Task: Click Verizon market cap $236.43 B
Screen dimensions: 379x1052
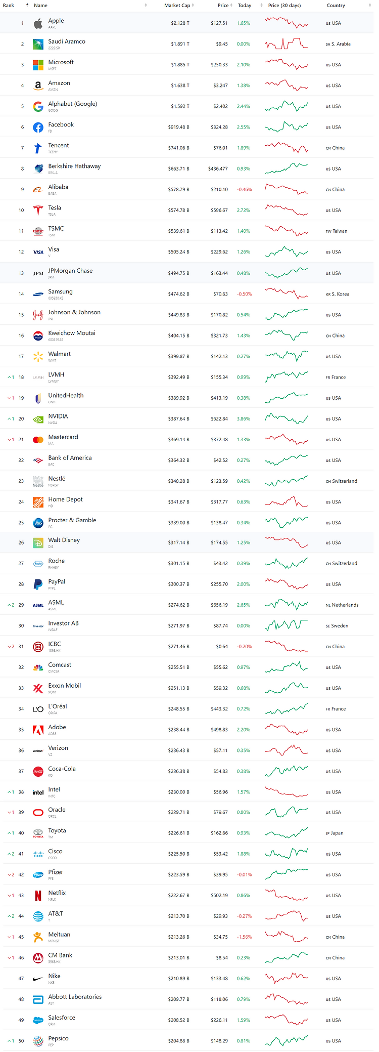Action: click(179, 750)
